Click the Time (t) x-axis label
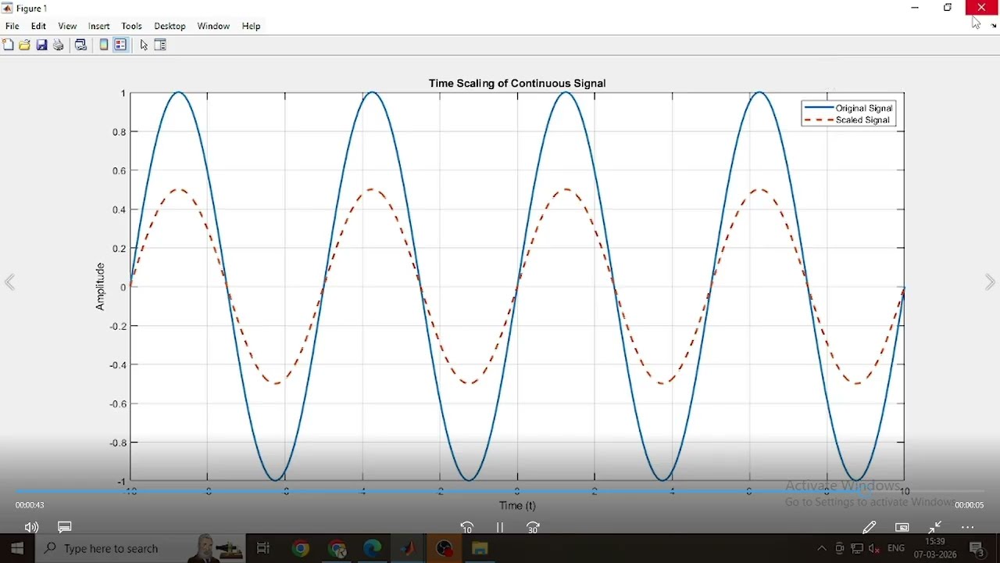This screenshot has width=1000, height=563. pos(517,505)
